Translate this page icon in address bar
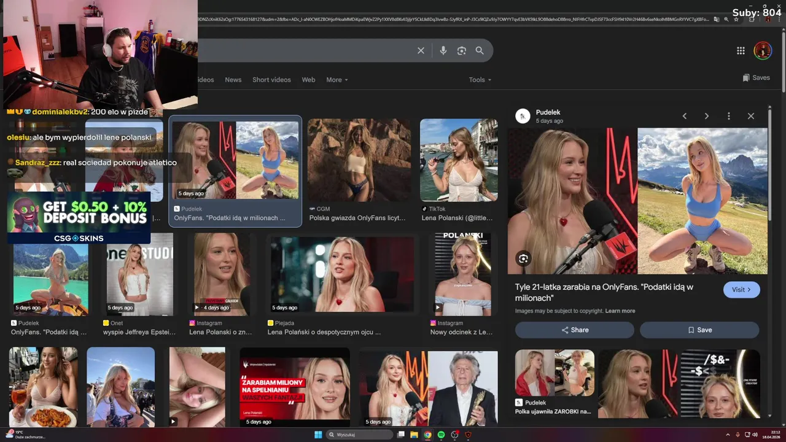This screenshot has width=786, height=442. click(x=717, y=19)
